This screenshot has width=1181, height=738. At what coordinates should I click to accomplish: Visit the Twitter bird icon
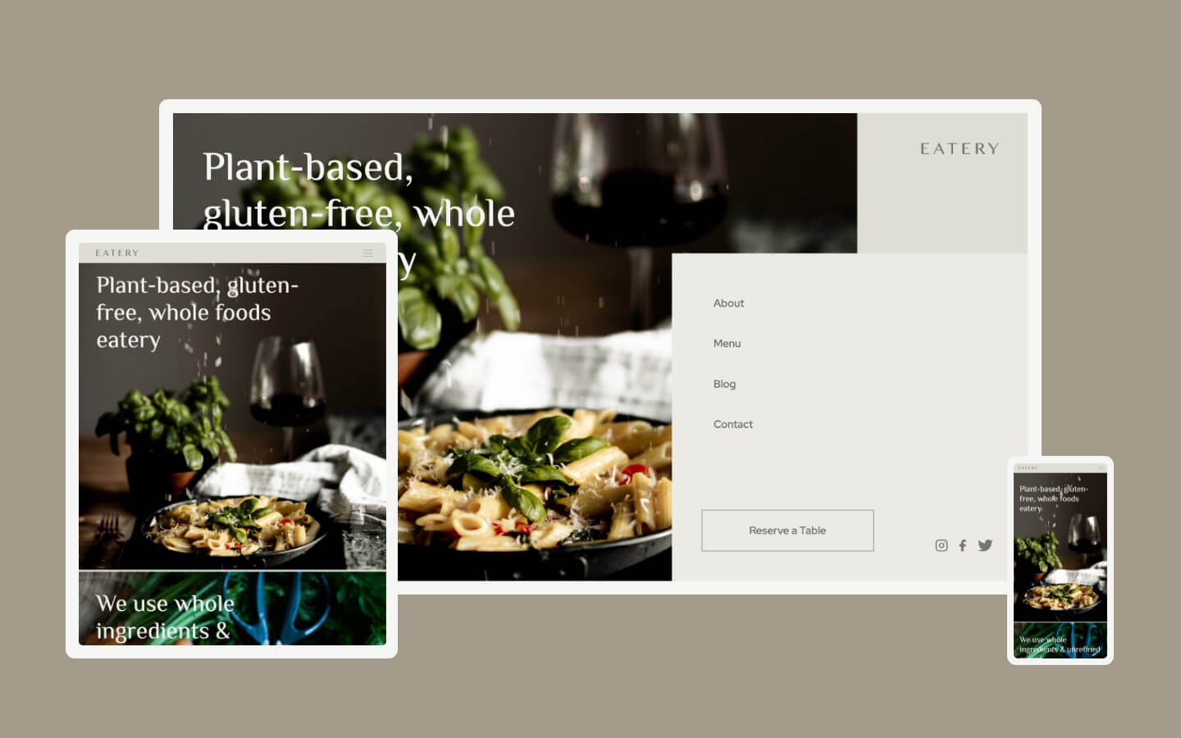pos(985,545)
